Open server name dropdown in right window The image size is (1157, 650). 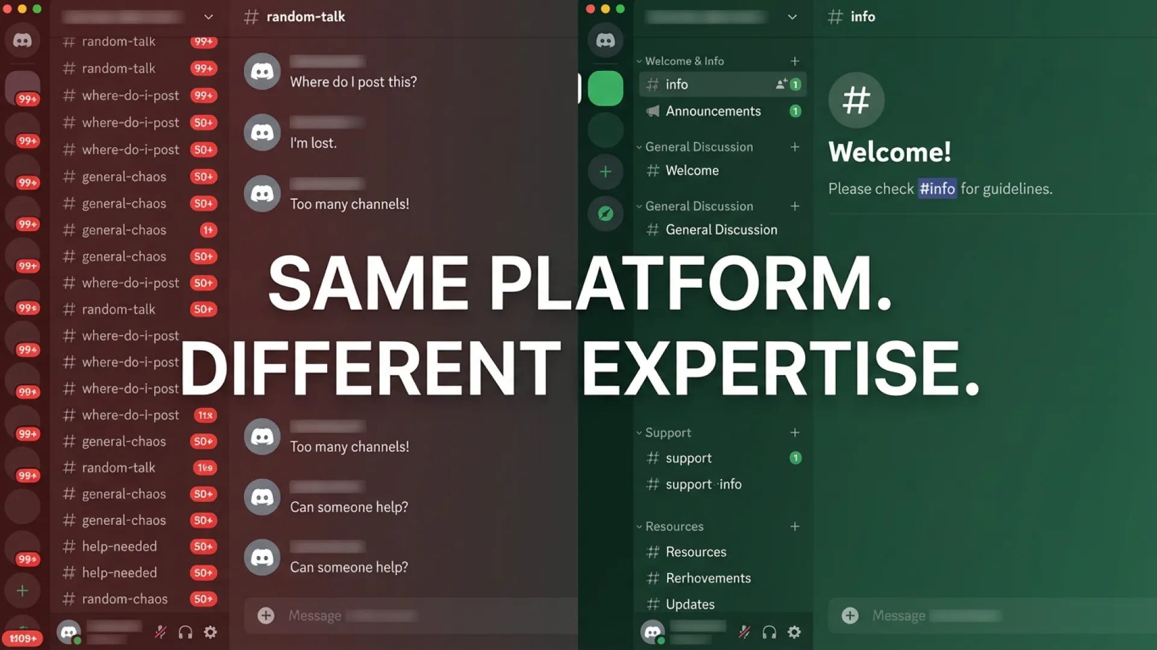point(792,17)
